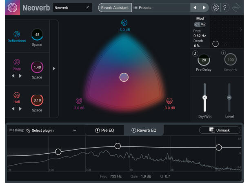This screenshot has height=183, width=249.
Task: Toggle the Reverb EQ power icon
Action: point(133,130)
